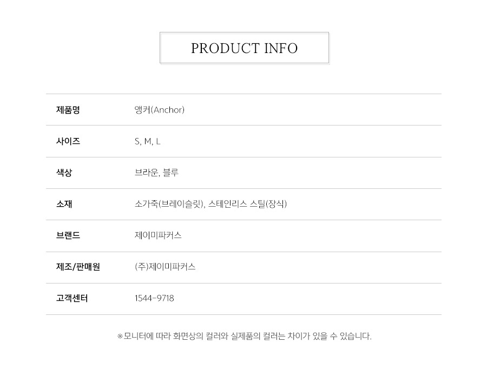Click the 1544-9718 phone number
Screen dimensions: 487x382
coord(154,299)
